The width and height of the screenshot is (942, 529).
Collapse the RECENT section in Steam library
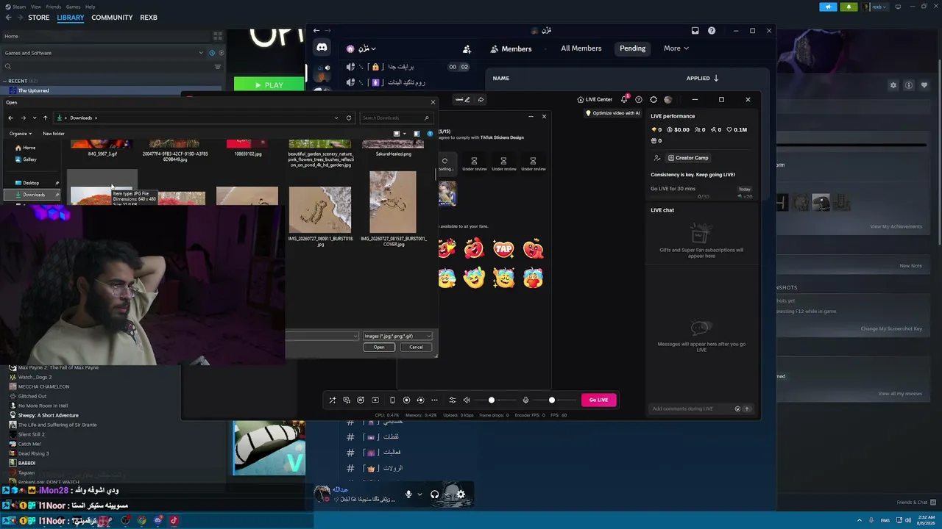(x=5, y=81)
